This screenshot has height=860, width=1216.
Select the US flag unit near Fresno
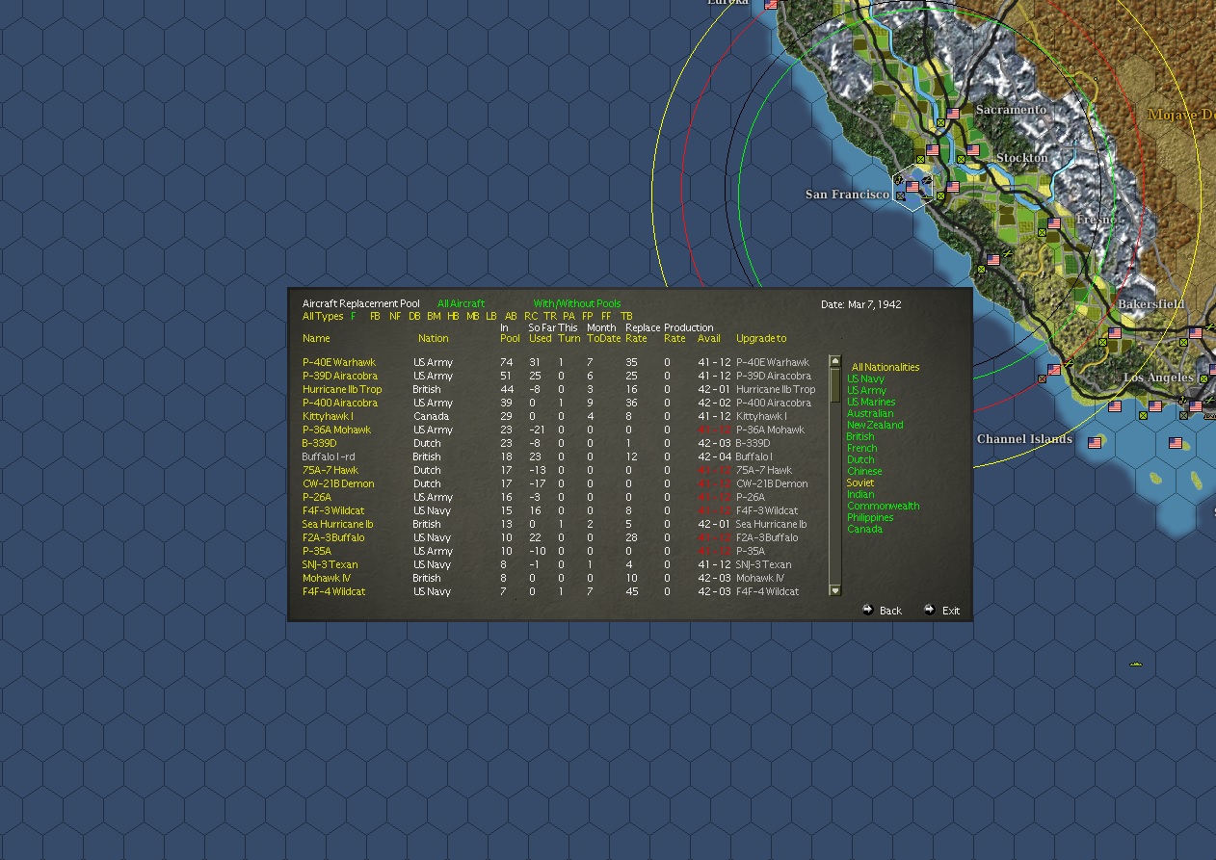[1054, 223]
